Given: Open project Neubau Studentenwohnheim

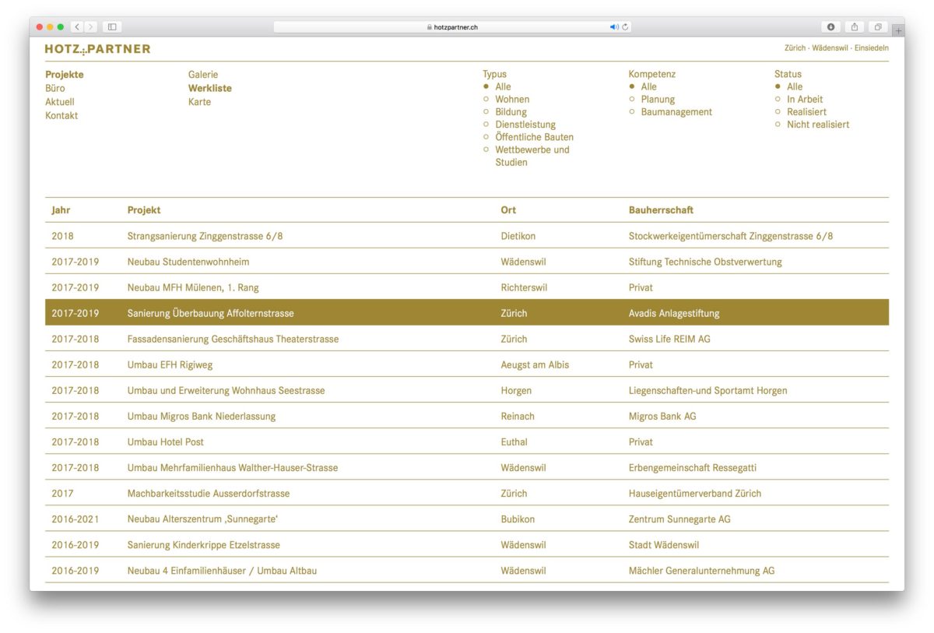Looking at the screenshot, I should pyautogui.click(x=188, y=262).
